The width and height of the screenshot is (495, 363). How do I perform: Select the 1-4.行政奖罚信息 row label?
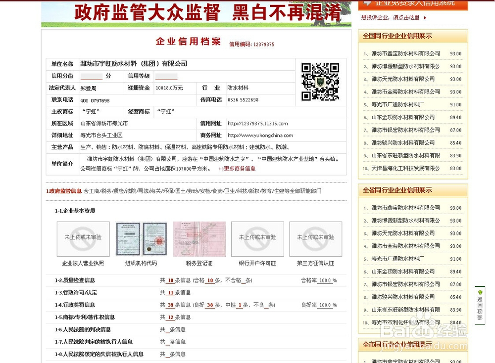coord(75,305)
